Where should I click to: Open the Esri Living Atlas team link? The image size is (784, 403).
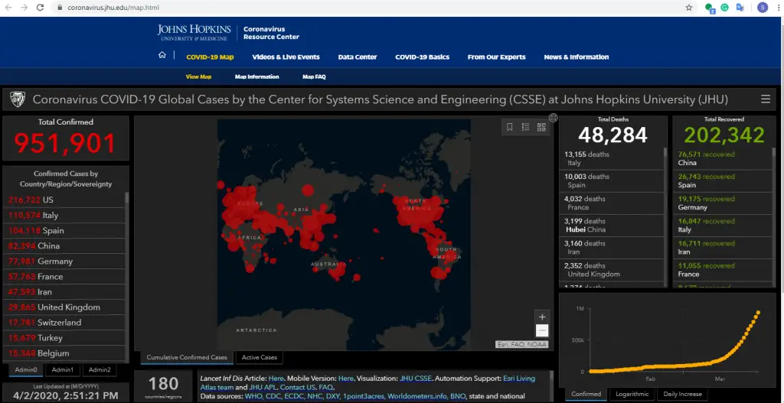pos(367,382)
